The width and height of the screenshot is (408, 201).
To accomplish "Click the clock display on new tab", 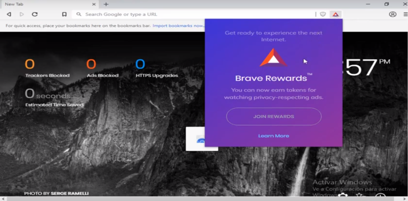I will [x=367, y=67].
